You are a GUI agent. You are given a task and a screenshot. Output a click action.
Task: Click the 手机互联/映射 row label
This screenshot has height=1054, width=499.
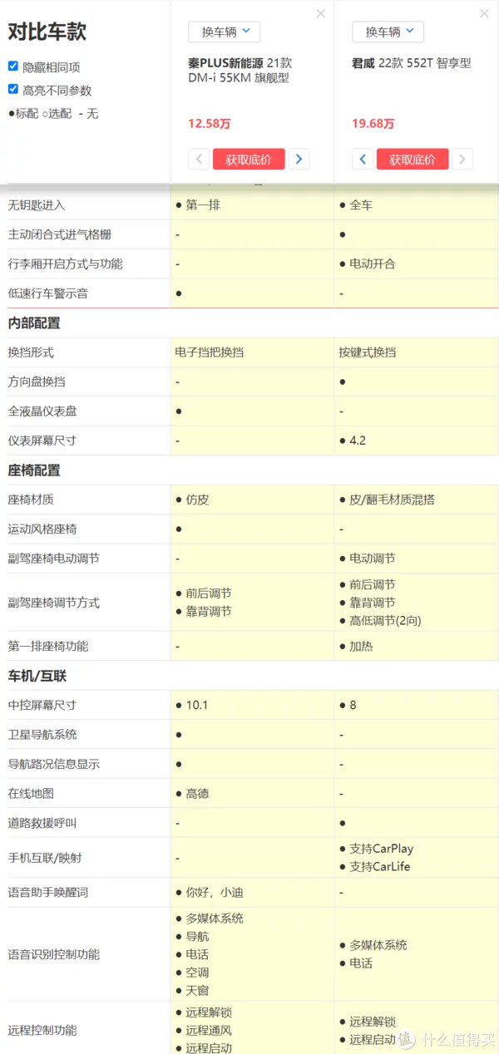pyautogui.click(x=45, y=858)
